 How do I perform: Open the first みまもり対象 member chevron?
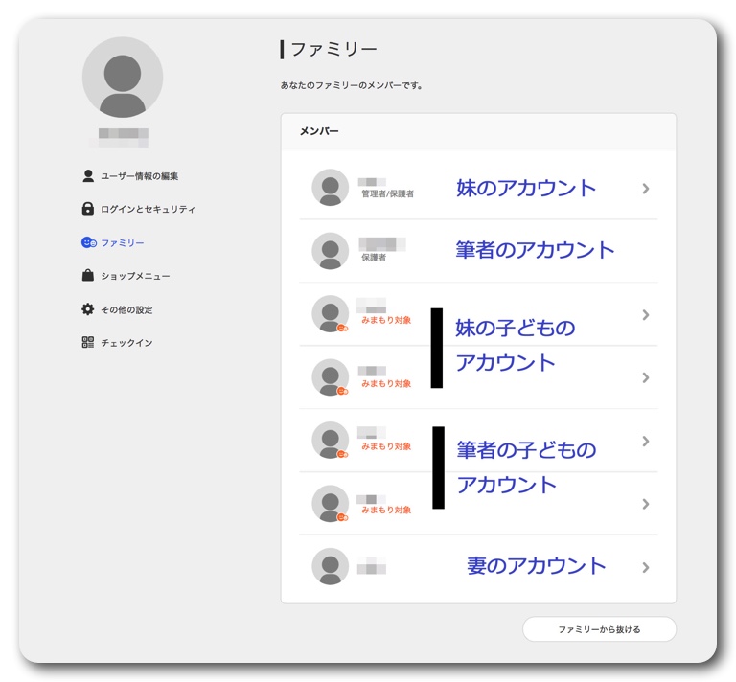click(646, 315)
